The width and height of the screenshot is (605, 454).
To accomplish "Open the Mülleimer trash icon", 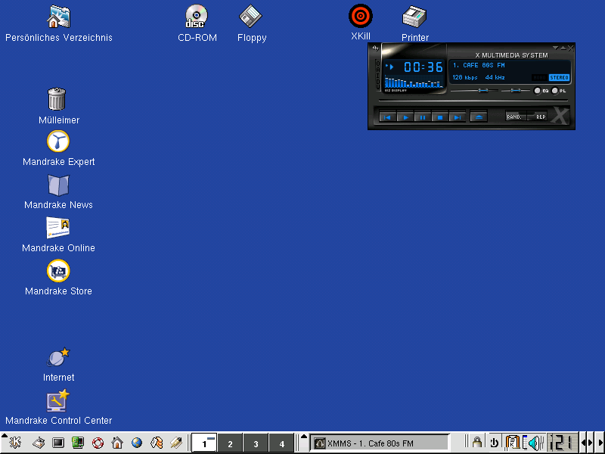I will 59,105.
